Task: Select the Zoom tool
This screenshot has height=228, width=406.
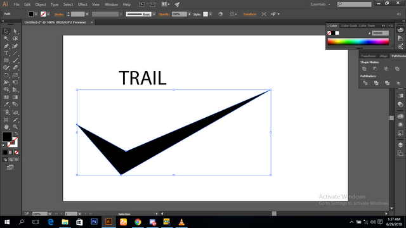Action: click(15, 127)
